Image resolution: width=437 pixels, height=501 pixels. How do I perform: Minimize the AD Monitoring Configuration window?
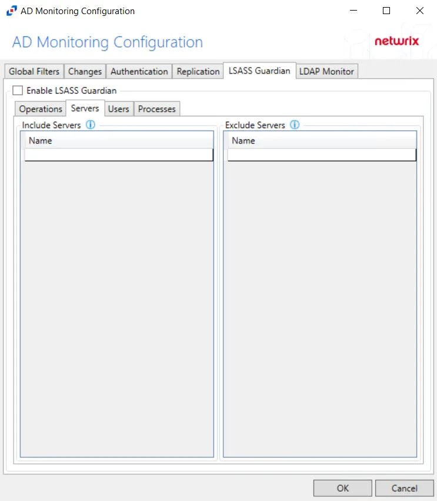(x=353, y=11)
